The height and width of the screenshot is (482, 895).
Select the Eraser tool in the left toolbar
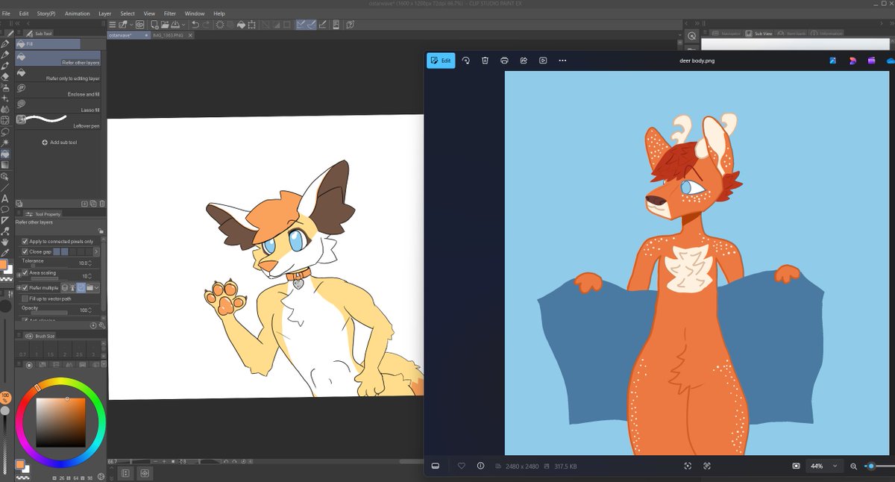tap(5, 76)
